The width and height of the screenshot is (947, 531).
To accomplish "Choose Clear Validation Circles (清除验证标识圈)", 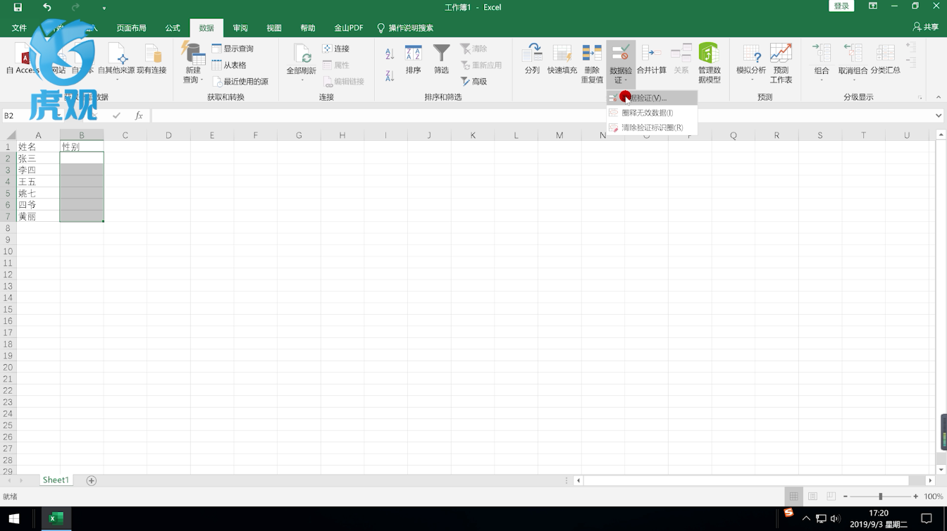I will 652,127.
